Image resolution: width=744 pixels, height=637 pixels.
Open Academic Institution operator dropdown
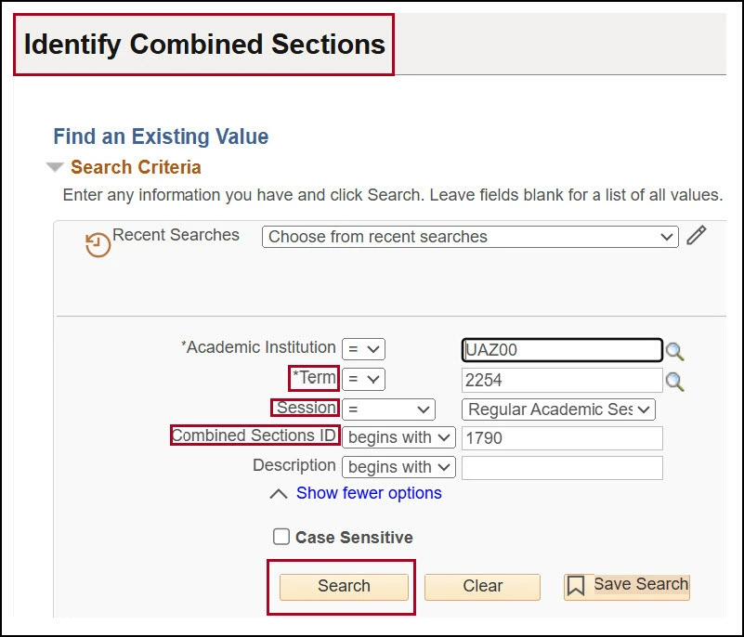(x=363, y=349)
